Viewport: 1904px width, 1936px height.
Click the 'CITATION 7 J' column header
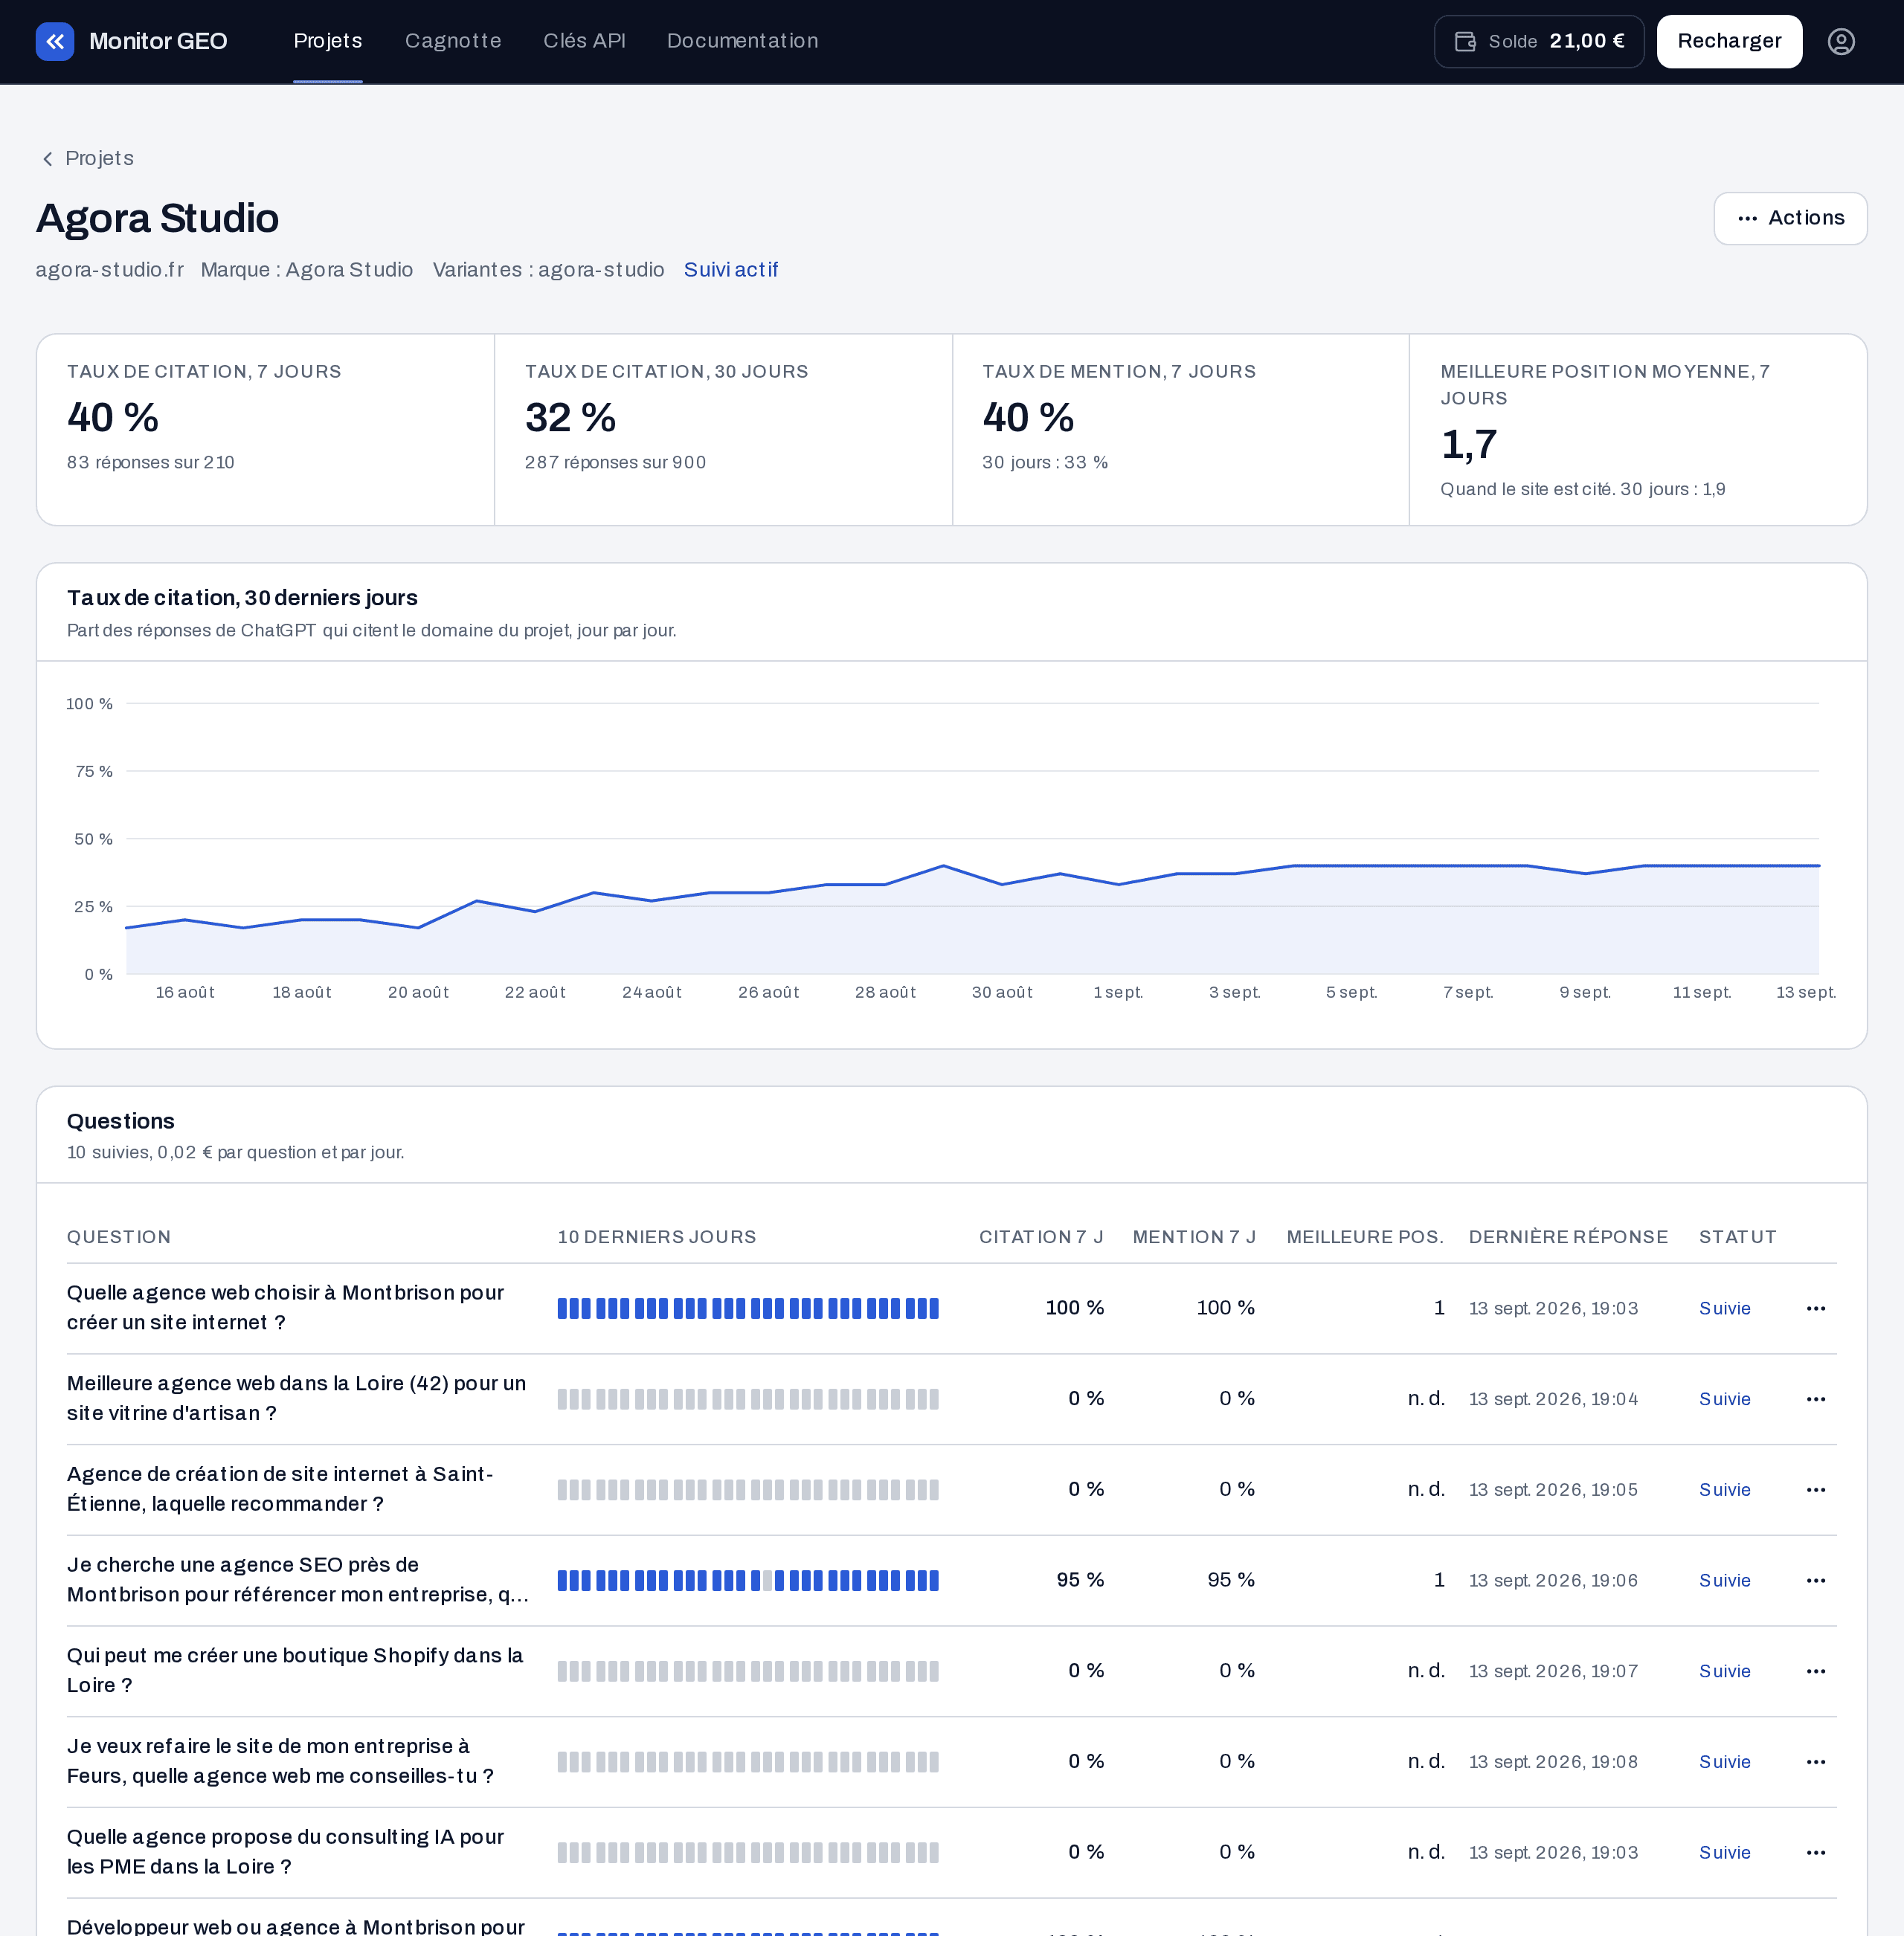pyautogui.click(x=1041, y=1236)
